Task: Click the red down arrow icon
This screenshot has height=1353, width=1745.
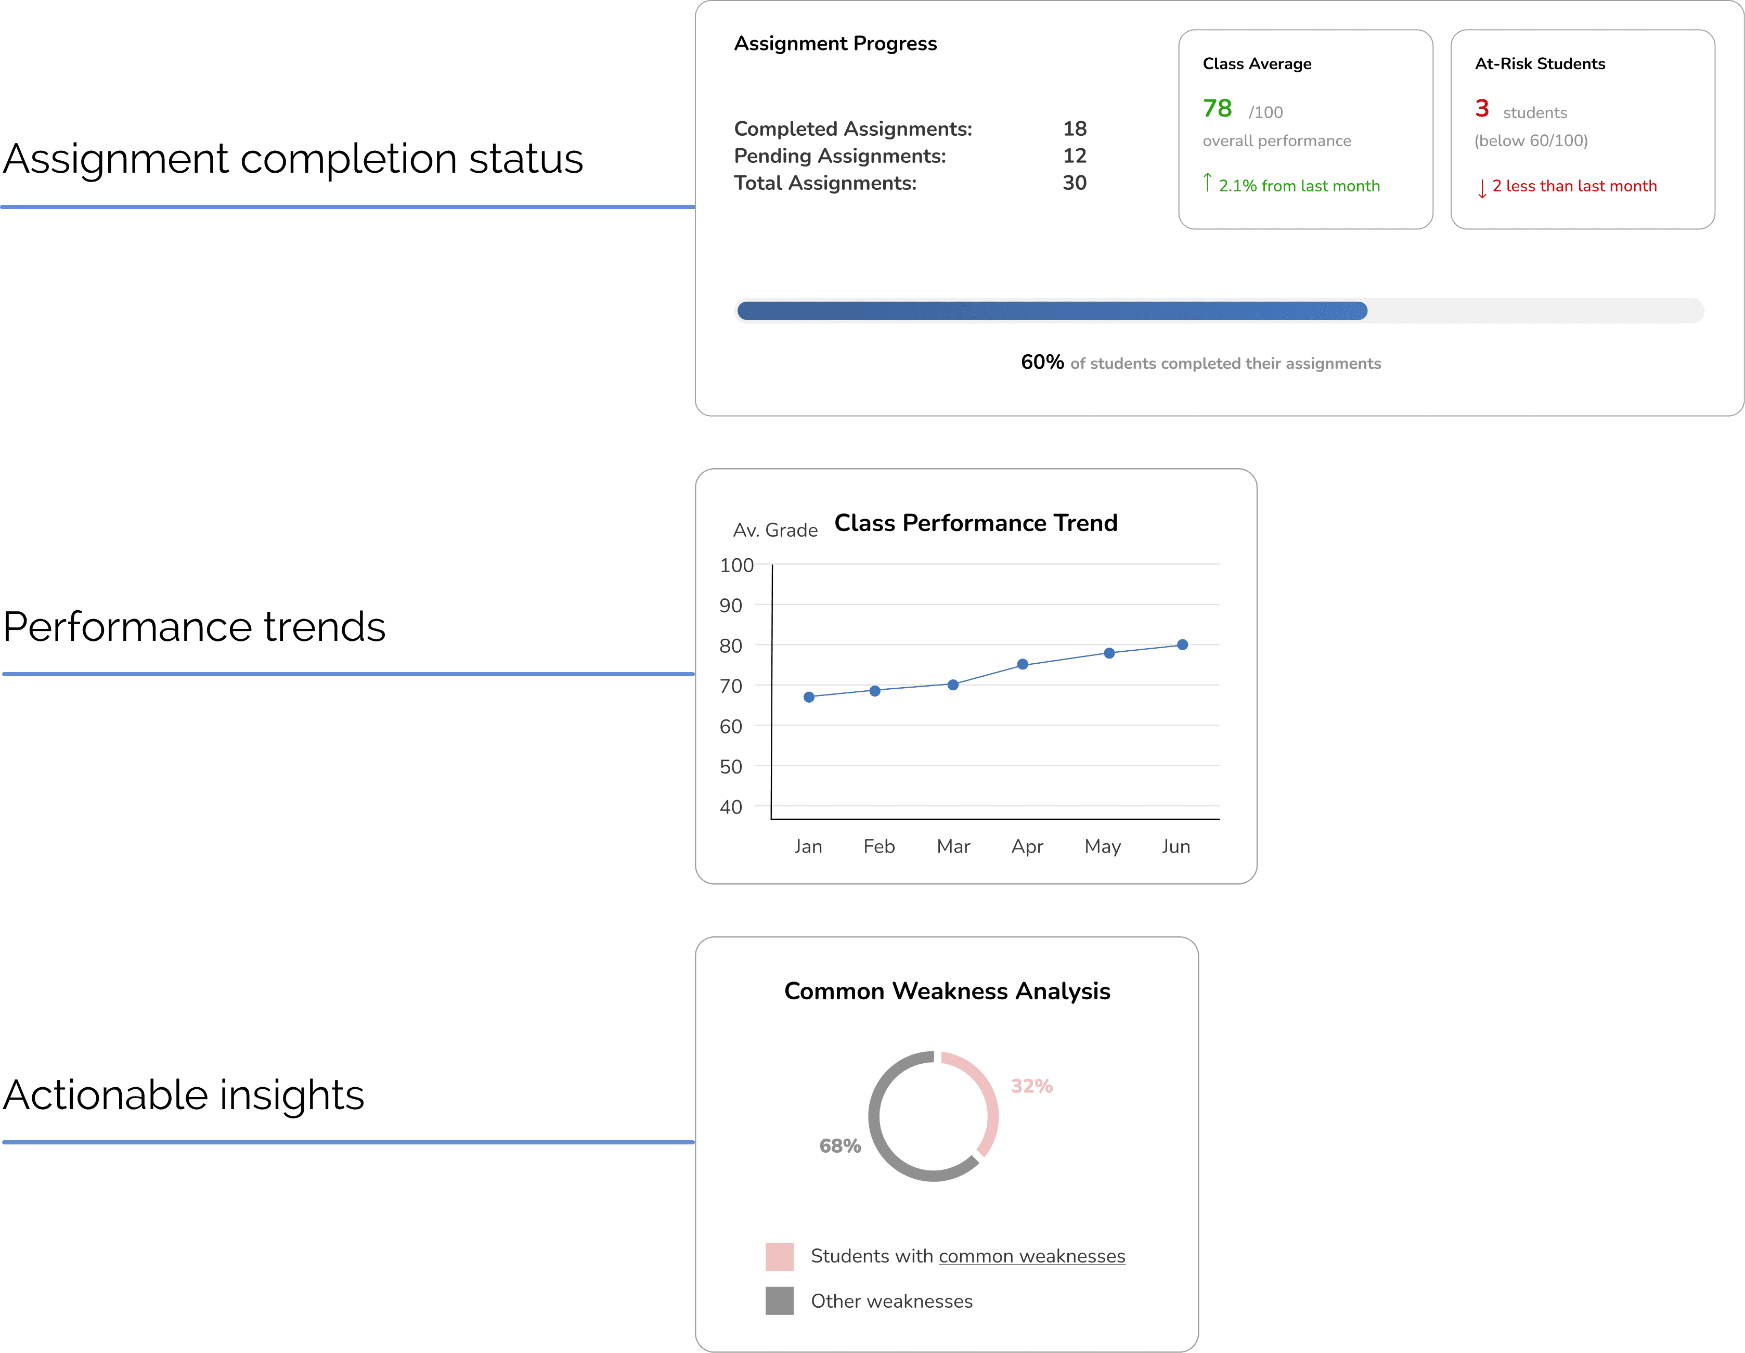Action: [1482, 189]
